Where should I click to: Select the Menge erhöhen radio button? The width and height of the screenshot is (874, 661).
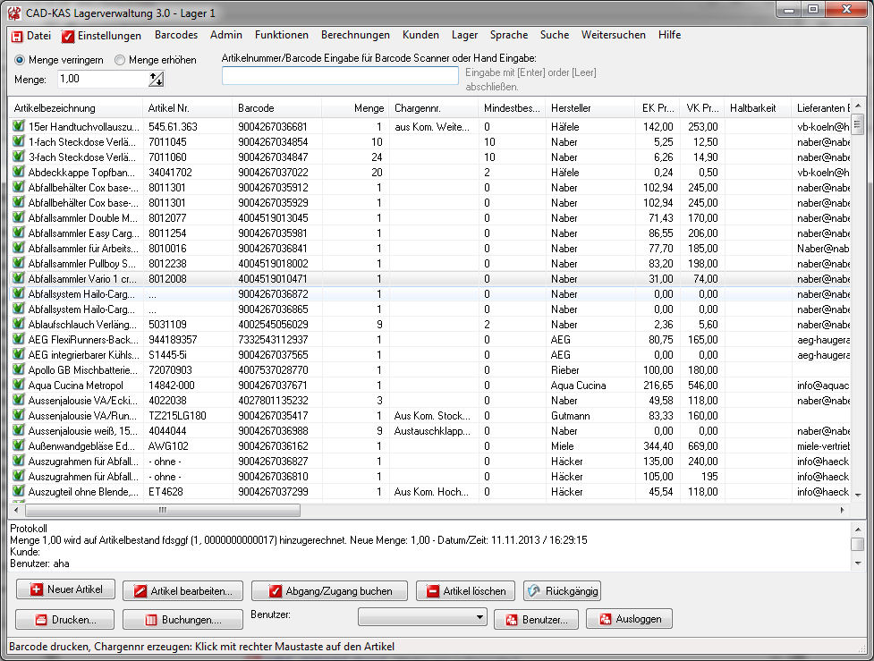tap(120, 60)
